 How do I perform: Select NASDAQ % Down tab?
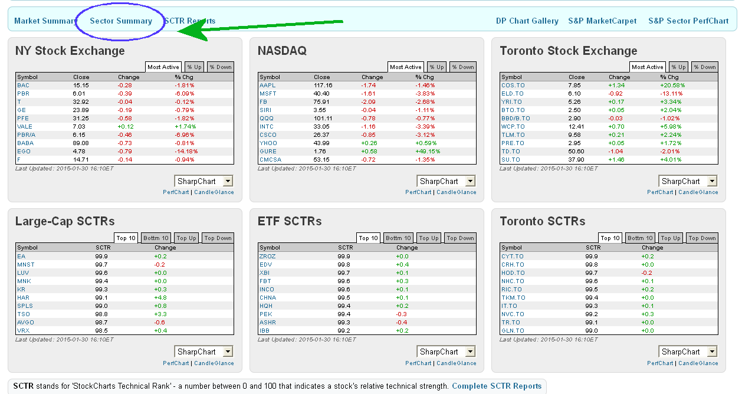[463, 67]
